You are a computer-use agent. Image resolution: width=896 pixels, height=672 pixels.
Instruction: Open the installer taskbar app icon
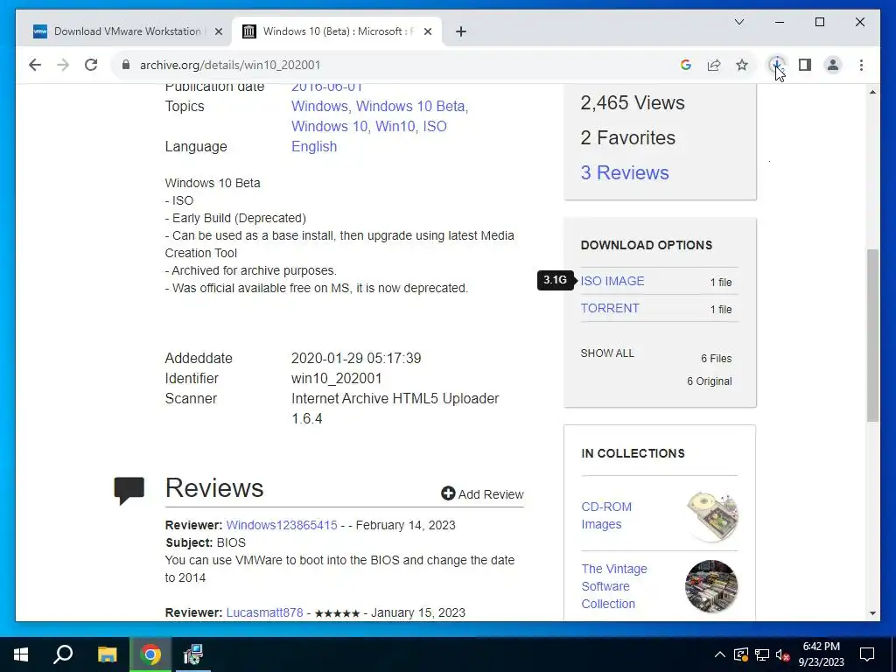coord(192,654)
